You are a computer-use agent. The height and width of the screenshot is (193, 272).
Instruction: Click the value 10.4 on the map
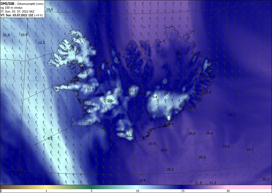pos(90,89)
